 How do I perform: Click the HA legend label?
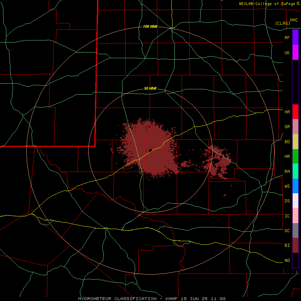287,112
